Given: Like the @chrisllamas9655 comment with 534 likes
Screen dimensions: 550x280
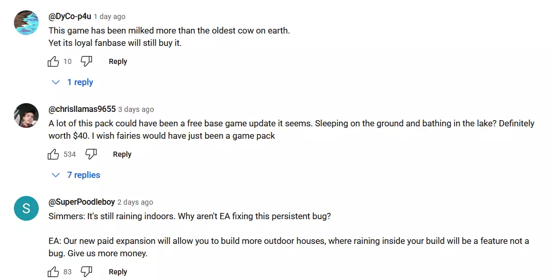Looking at the screenshot, I should click(x=53, y=155).
